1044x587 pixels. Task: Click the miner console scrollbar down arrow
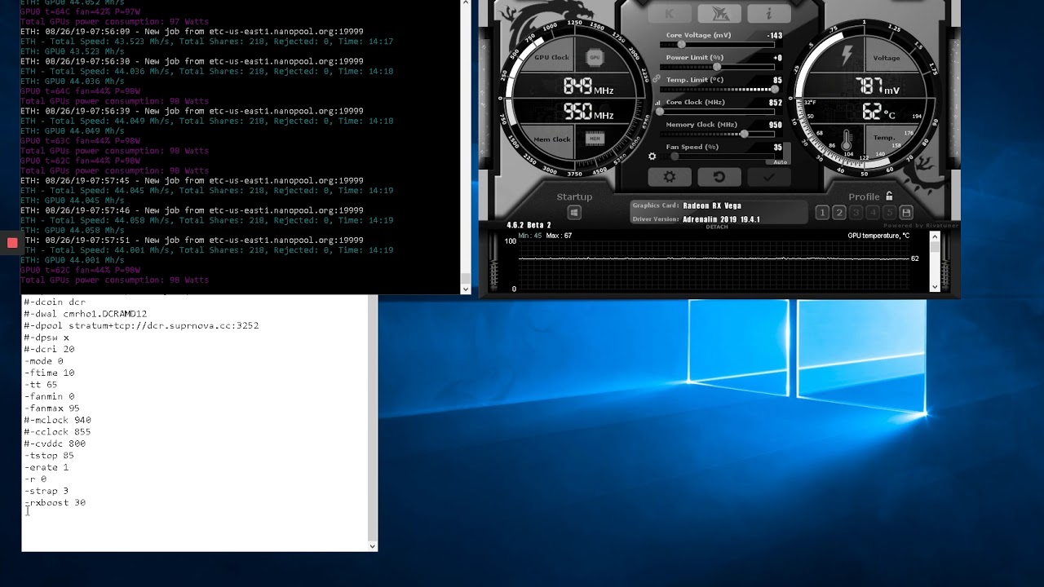coord(466,289)
